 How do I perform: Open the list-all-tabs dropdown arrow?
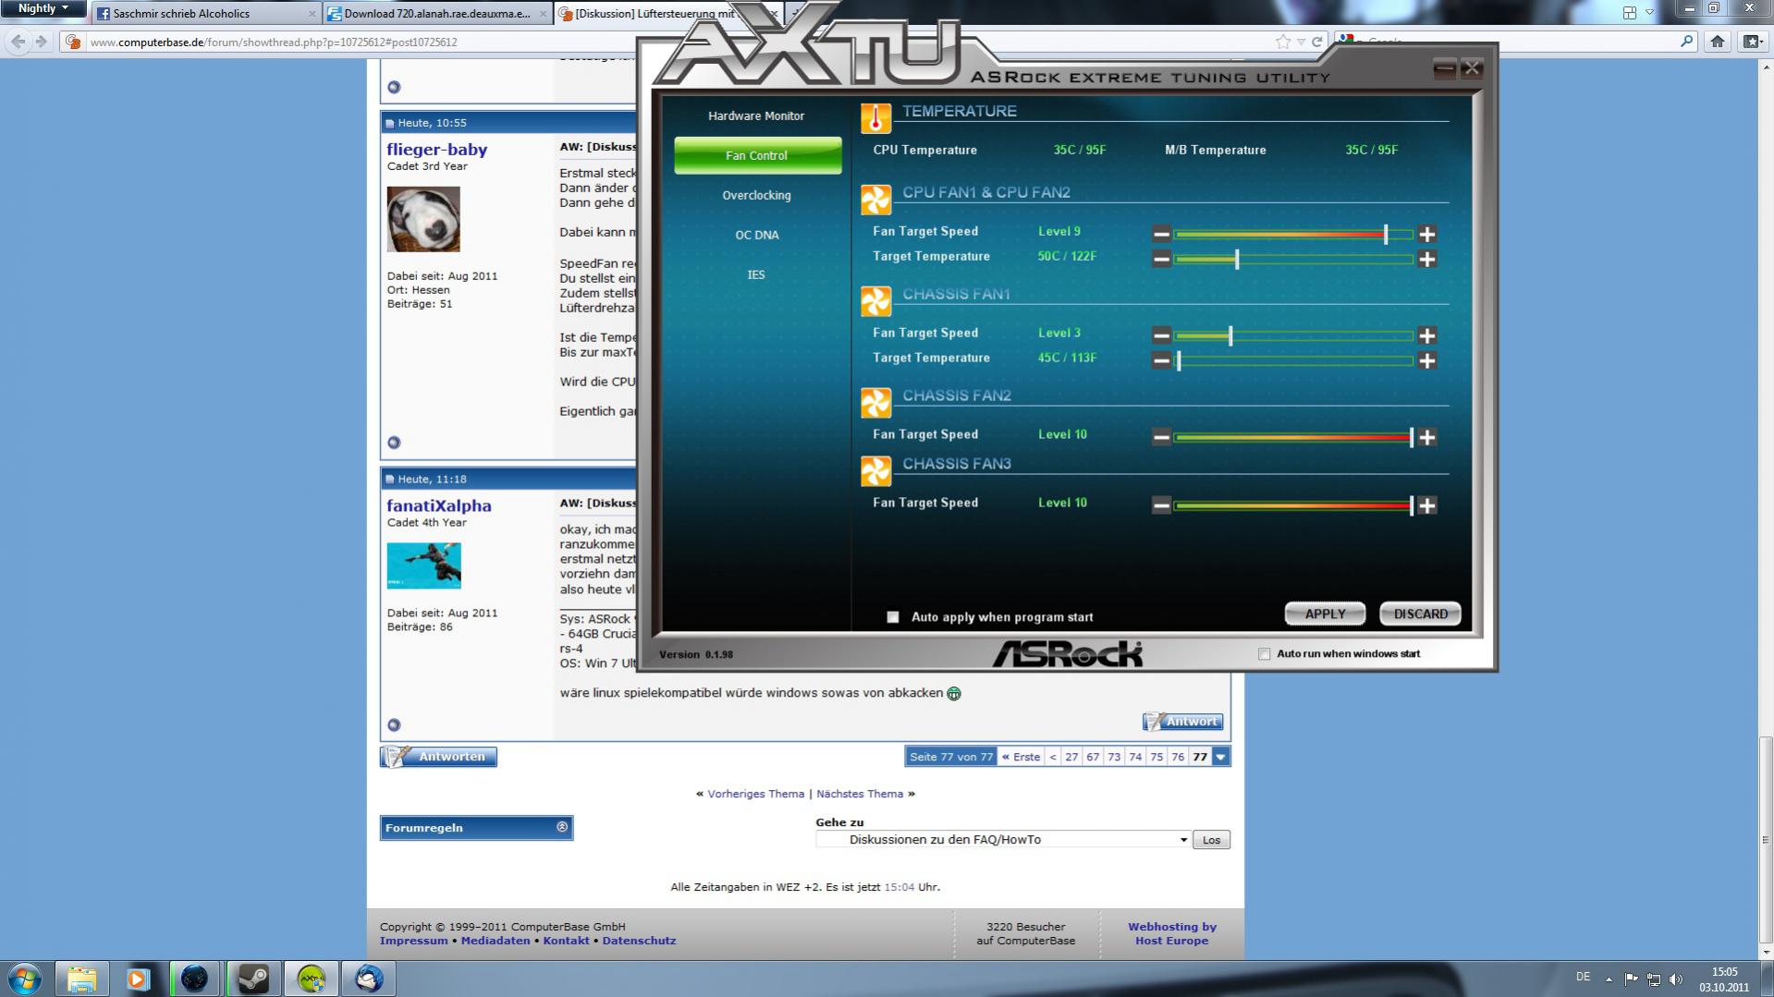coord(1649,12)
